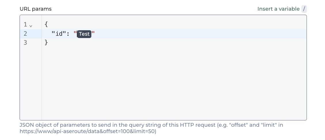Click the "Insert a variable" link
The width and height of the screenshot is (325, 140).
tap(278, 9)
